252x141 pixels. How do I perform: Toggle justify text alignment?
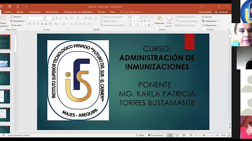click(x=84, y=24)
